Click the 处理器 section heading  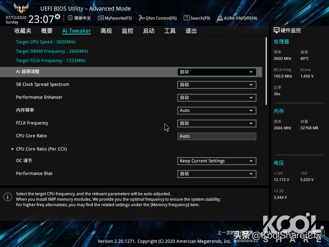[x=281, y=41]
